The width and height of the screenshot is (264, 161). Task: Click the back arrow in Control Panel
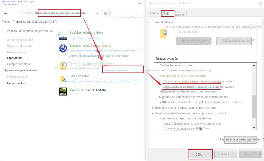[x=5, y=13]
